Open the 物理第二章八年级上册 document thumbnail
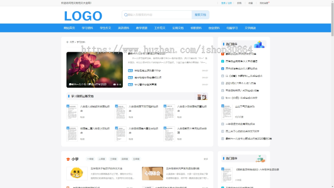Screen dimensions: 334x188 click(x=72, y=134)
